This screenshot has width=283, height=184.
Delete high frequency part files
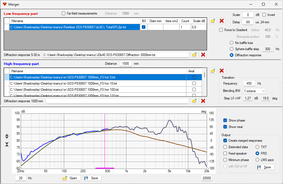coord(222,71)
